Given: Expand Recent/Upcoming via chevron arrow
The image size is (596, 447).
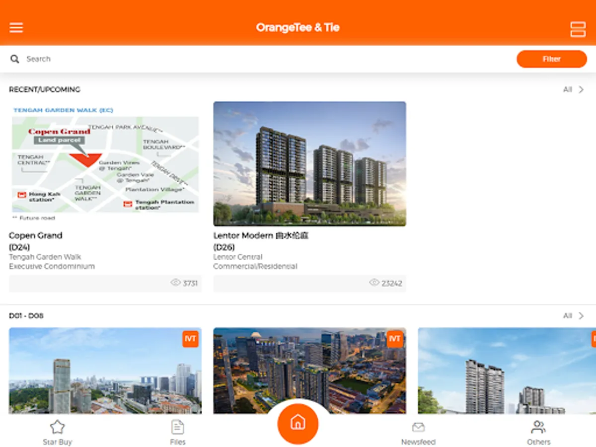Looking at the screenshot, I should tap(581, 89).
